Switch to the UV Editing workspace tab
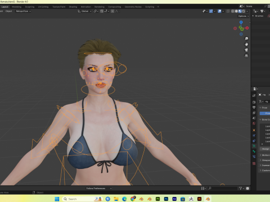This screenshot has width=270, height=202. pyautogui.click(x=43, y=7)
